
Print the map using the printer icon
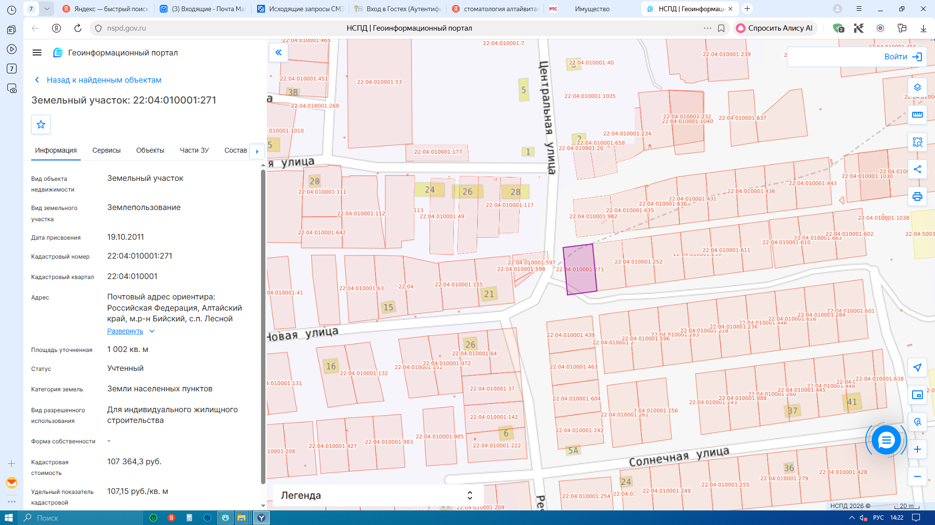pos(917,196)
